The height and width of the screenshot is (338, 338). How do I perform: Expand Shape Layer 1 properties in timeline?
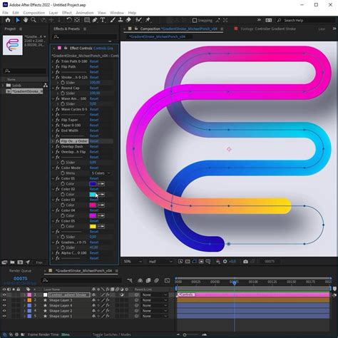coord(24,316)
